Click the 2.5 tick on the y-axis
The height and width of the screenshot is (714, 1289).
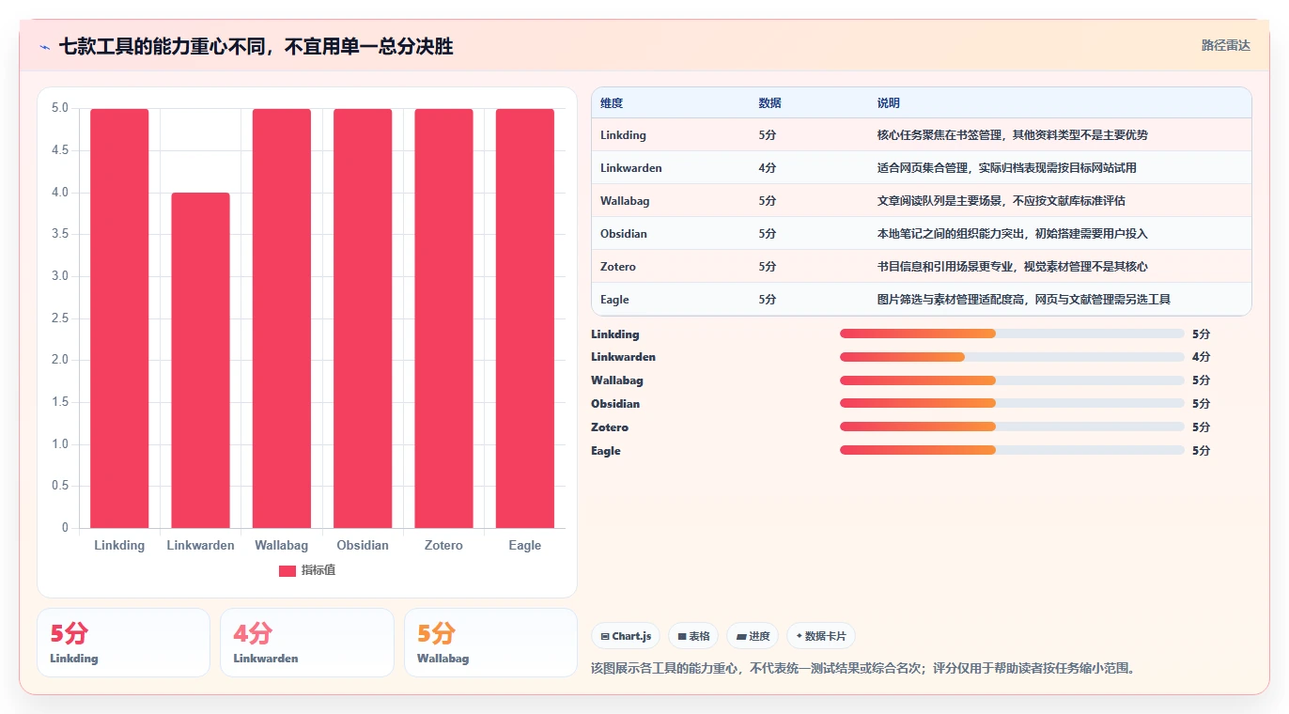[60, 318]
